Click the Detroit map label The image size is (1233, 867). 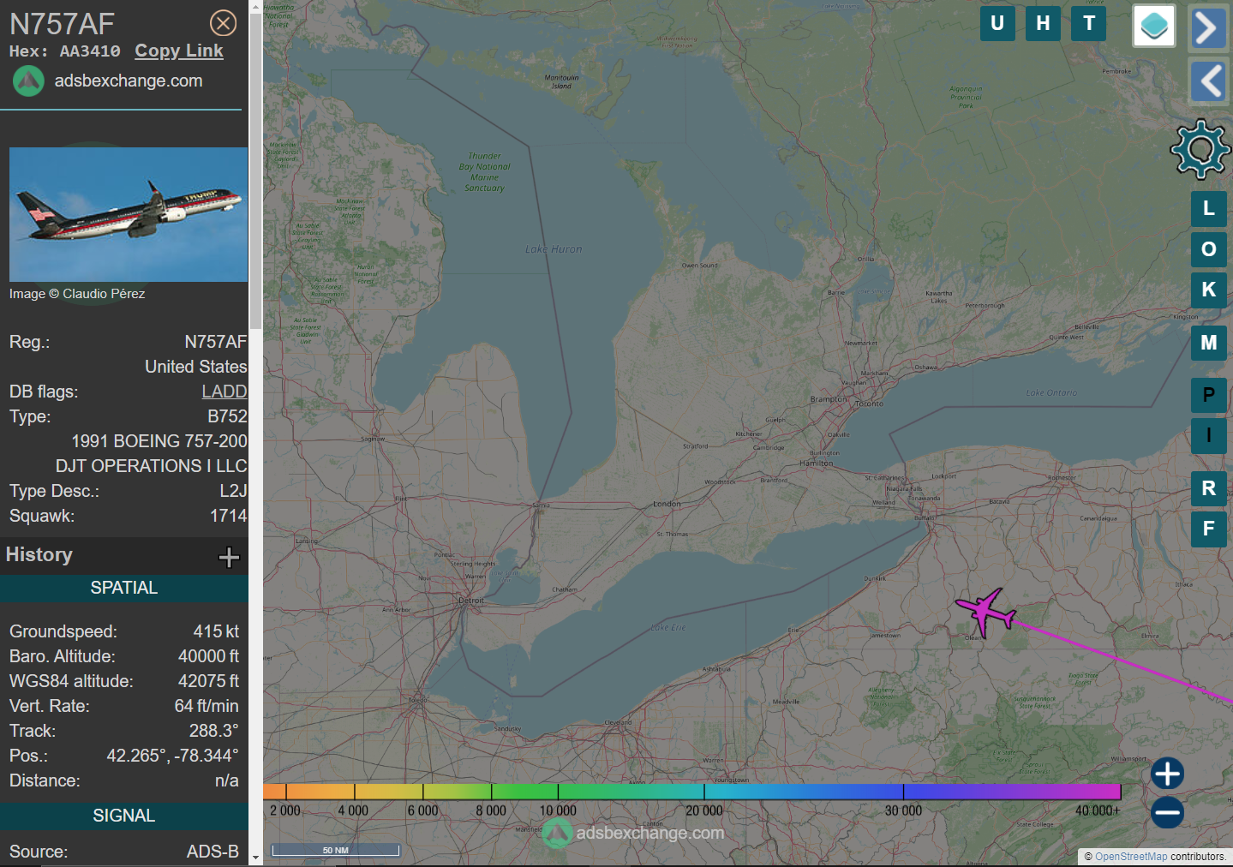471,601
